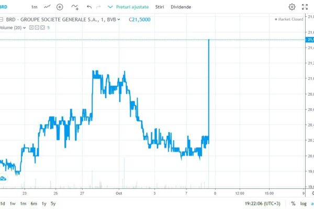Redo the last chart action
This screenshot has height=209, width=314.
(99, 7)
